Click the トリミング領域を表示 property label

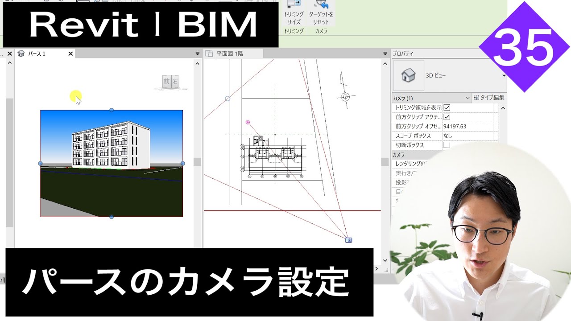pos(418,107)
